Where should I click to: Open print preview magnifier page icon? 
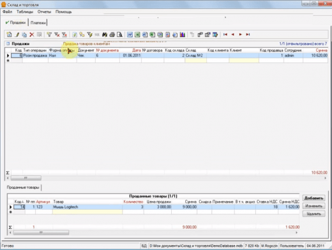[x=119, y=34]
